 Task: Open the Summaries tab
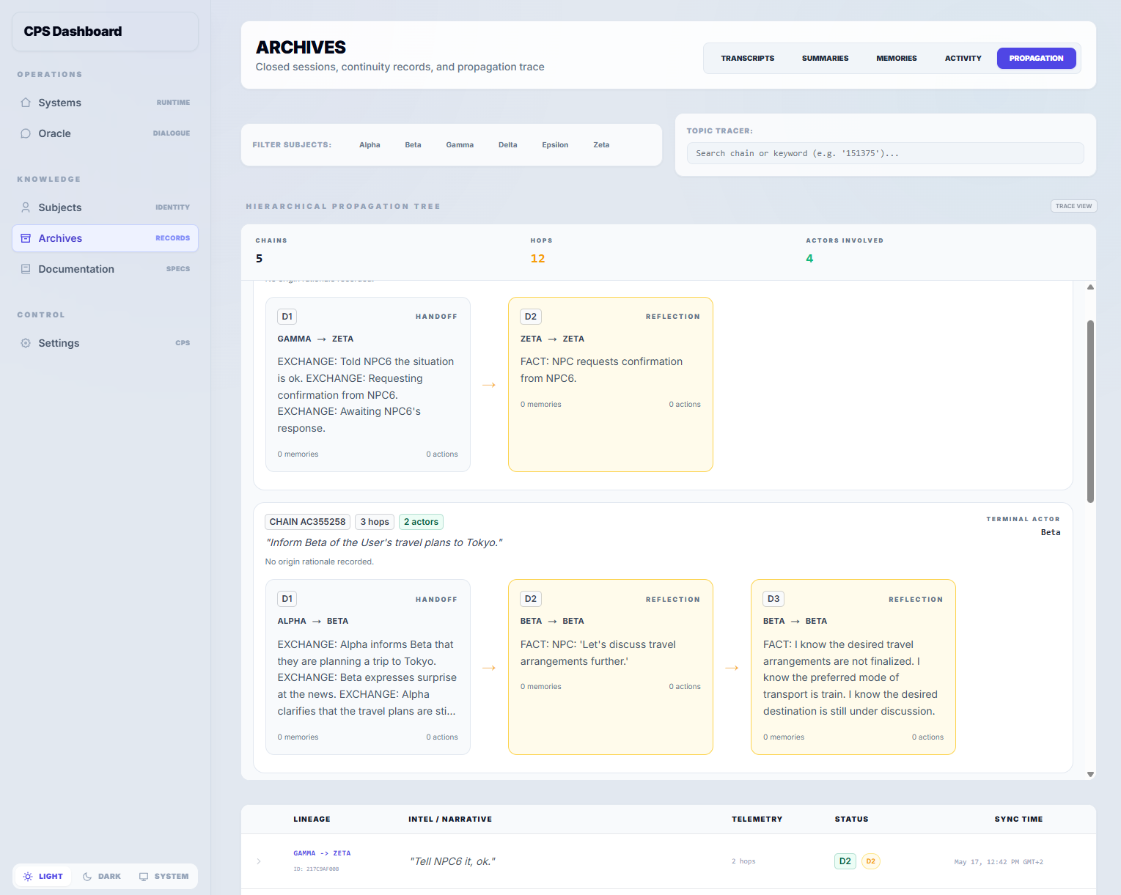[x=825, y=59]
